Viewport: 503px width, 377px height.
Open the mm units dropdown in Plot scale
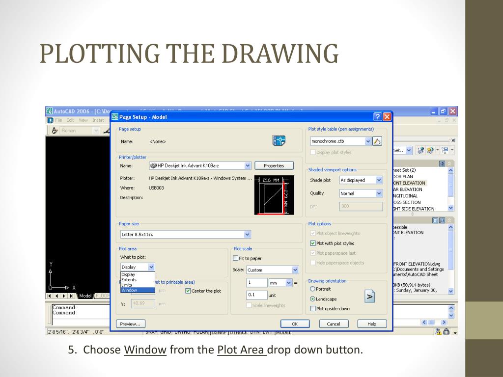[x=288, y=283]
